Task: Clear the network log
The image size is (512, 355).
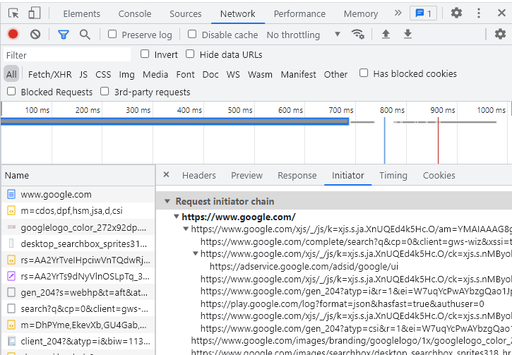Action: pos(35,35)
